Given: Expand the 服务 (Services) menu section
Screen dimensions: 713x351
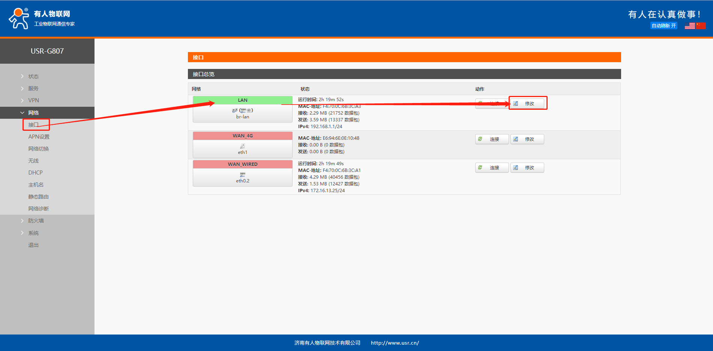Looking at the screenshot, I should [x=33, y=88].
